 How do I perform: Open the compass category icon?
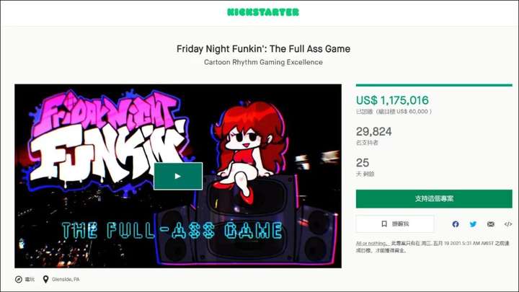tap(19, 280)
